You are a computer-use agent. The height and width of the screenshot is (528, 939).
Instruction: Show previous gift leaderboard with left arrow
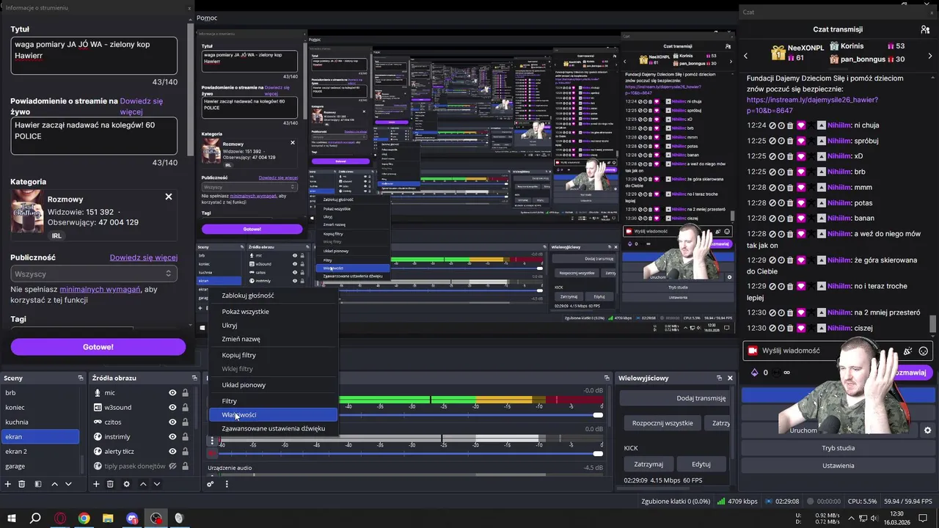click(x=746, y=55)
